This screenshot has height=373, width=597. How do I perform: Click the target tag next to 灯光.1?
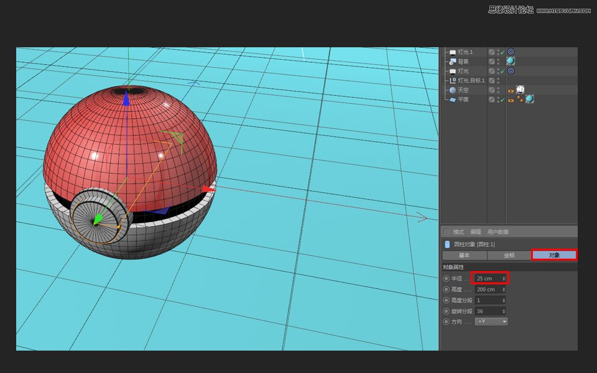510,52
